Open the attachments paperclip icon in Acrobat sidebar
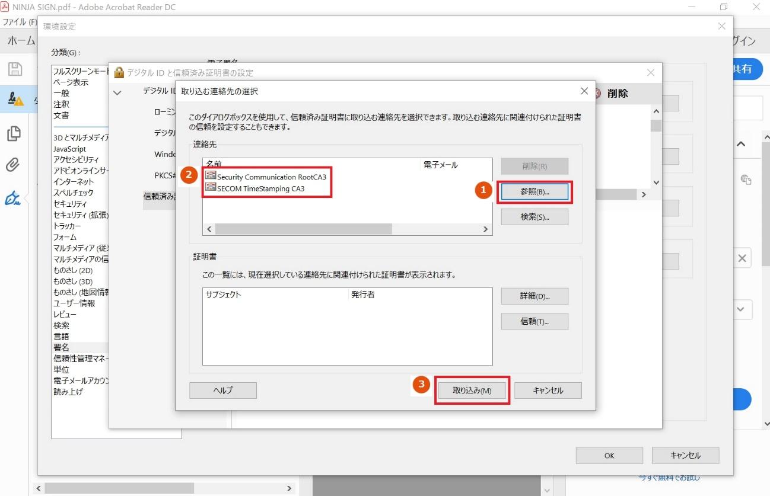This screenshot has width=770, height=496. (x=13, y=165)
